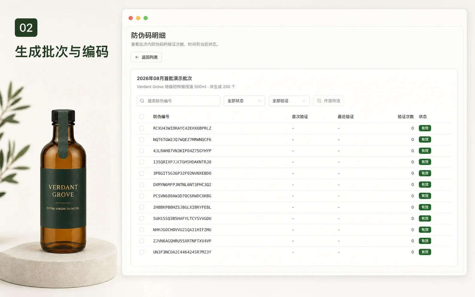Viewport: 475px width, 297px height.
Task: Select the checkbox for code starting NQT6TGW2
Action: [x=142, y=140]
